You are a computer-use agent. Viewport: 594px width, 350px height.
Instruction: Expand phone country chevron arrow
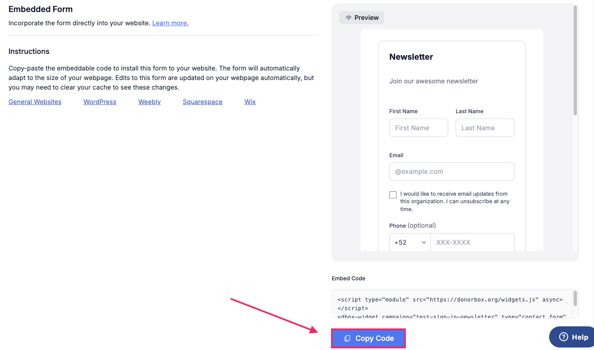(x=424, y=243)
